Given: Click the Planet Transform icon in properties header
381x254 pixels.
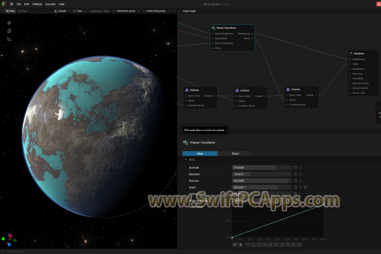Looking at the screenshot, I should coord(186,142).
